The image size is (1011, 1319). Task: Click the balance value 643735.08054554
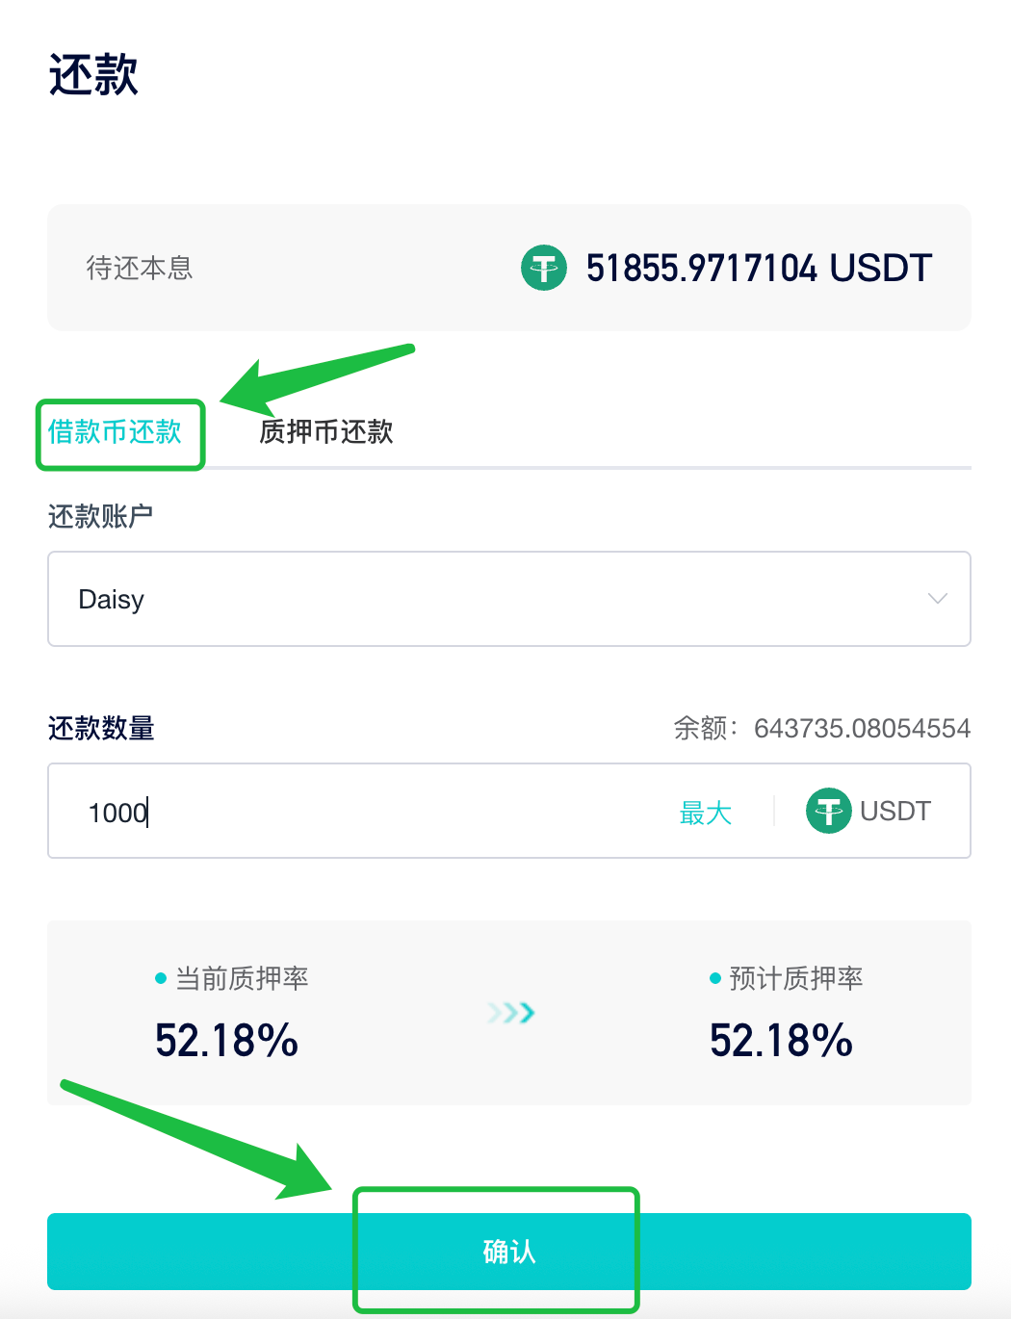point(862,729)
